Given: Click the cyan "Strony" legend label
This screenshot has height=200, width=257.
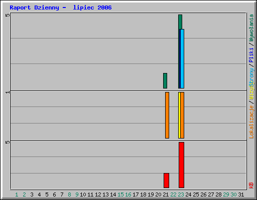Looking at the screenshot, I should [x=251, y=77].
